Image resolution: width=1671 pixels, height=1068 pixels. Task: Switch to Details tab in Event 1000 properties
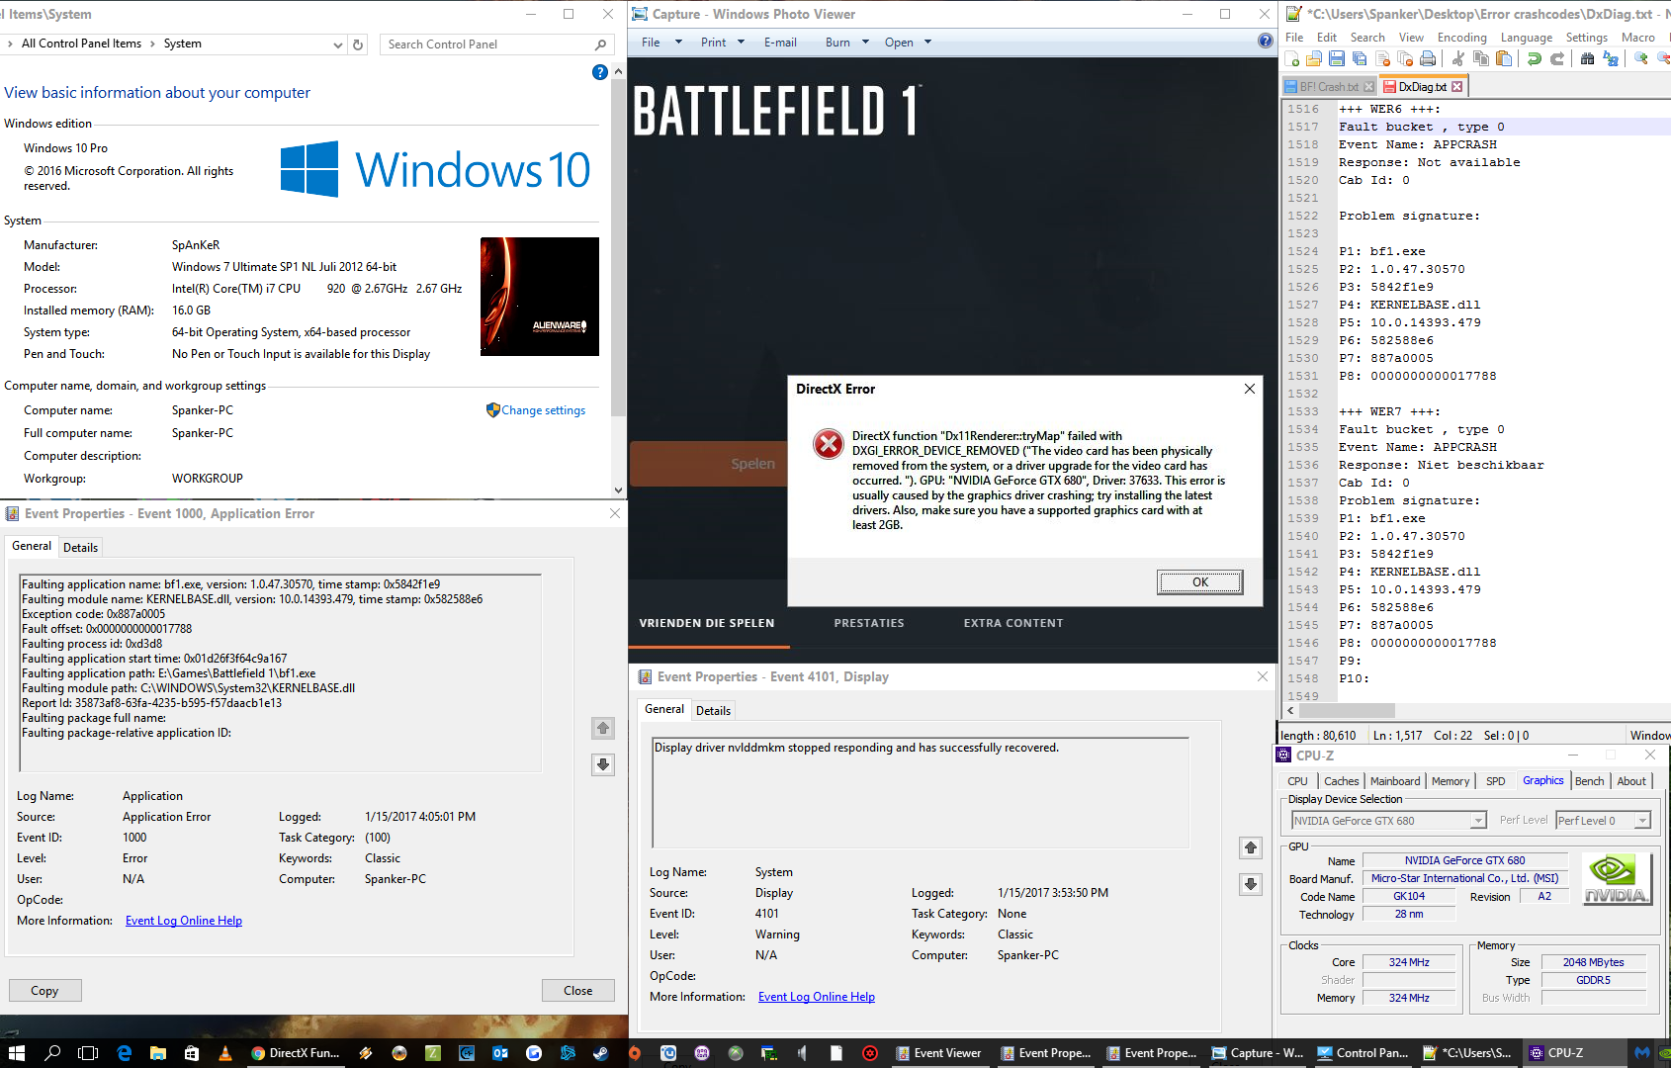[80, 547]
